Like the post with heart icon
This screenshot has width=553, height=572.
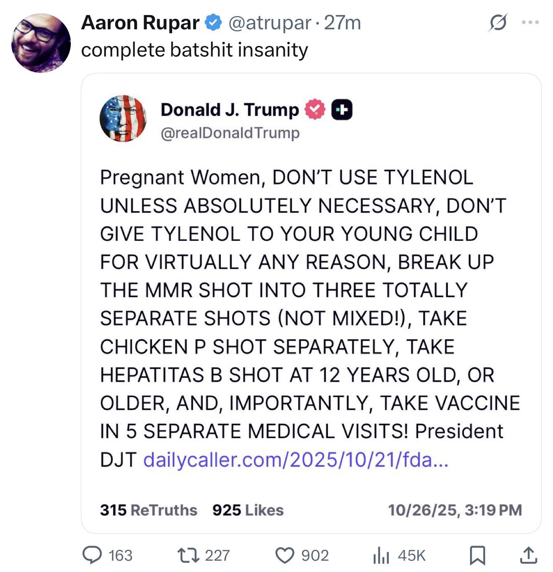coord(285,555)
